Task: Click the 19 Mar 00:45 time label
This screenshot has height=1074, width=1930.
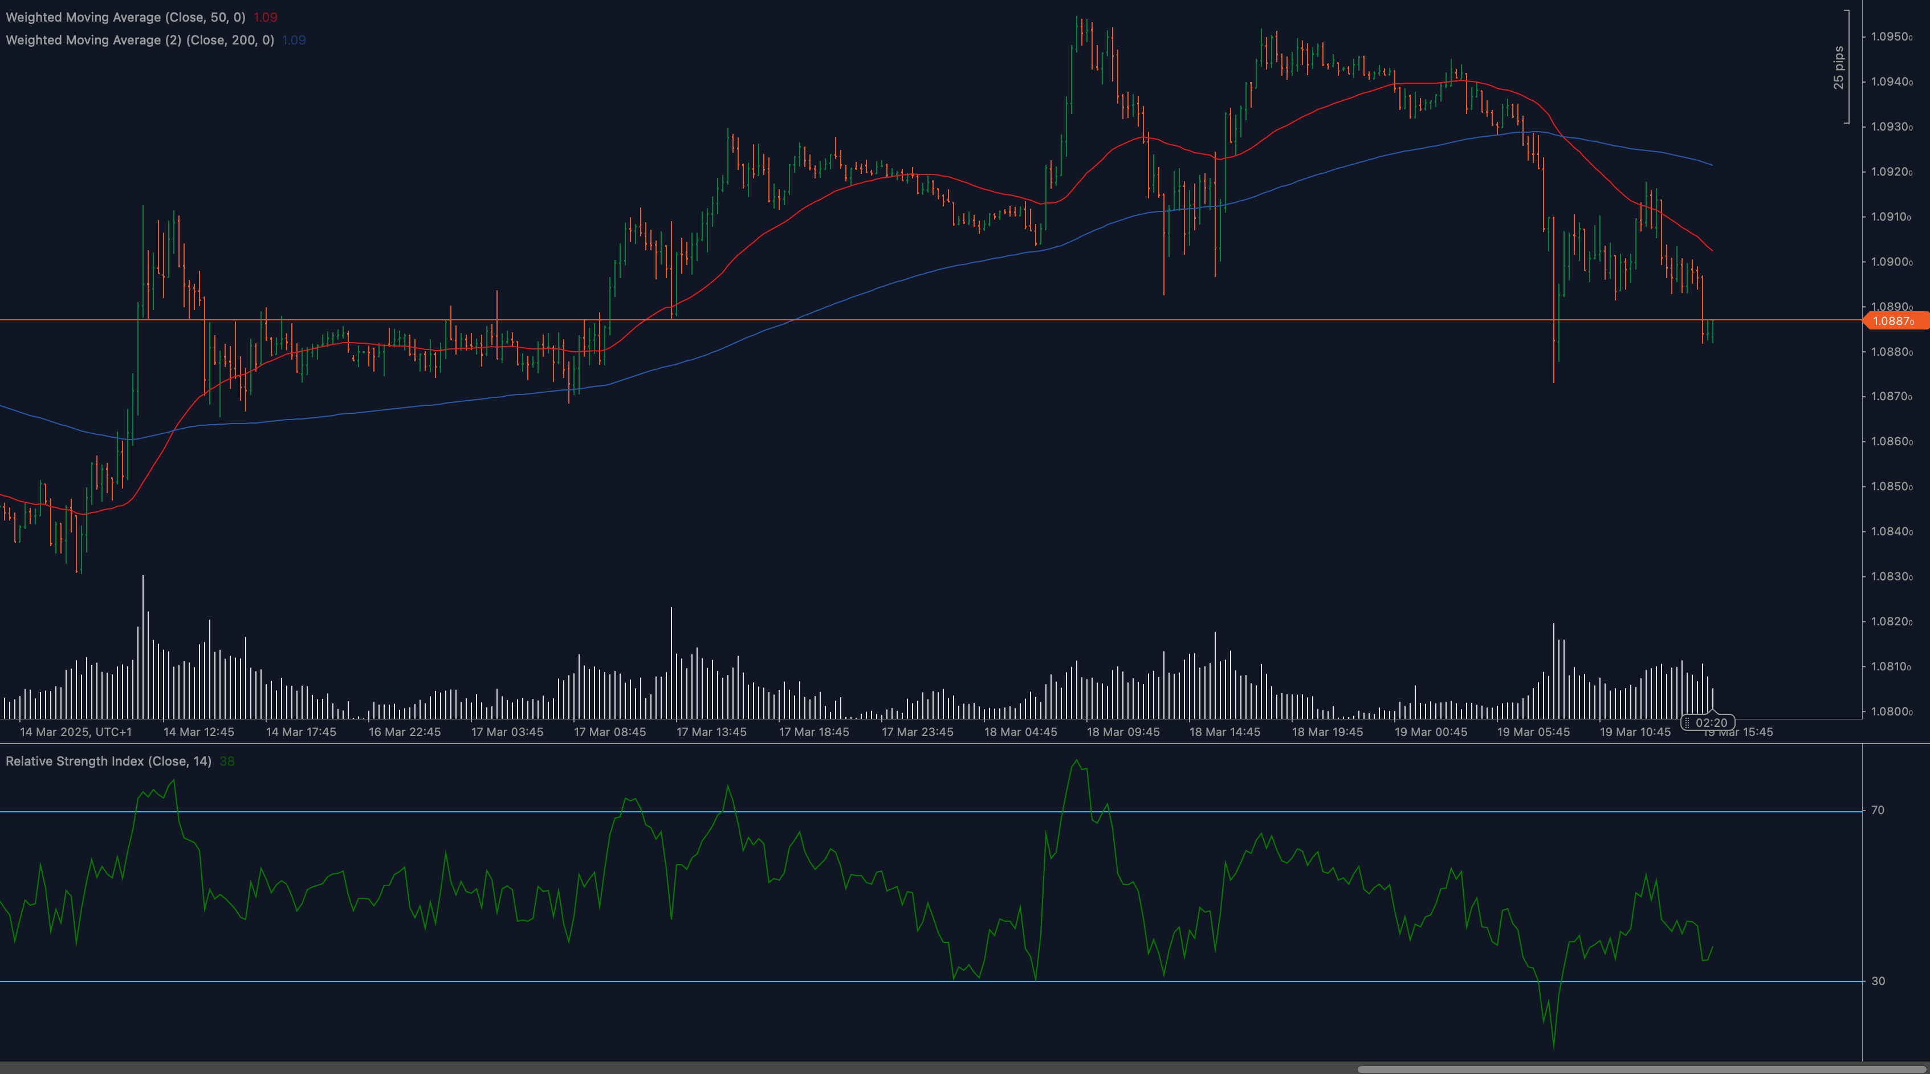Action: pyautogui.click(x=1431, y=732)
